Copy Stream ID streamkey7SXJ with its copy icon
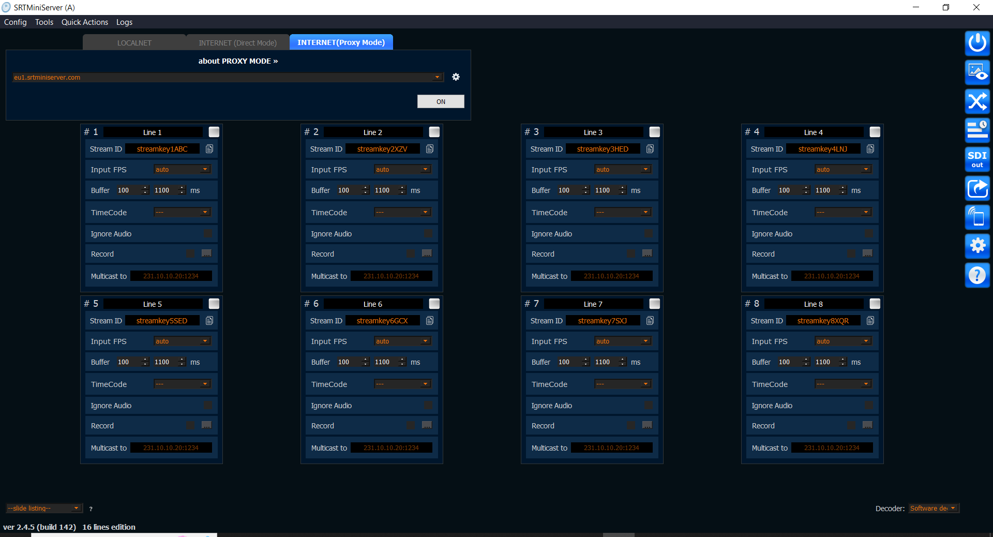Viewport: 993px width, 537px height. (x=650, y=321)
